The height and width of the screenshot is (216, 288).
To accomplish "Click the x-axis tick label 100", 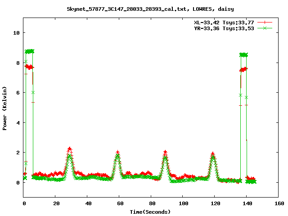I will tap(184, 203).
